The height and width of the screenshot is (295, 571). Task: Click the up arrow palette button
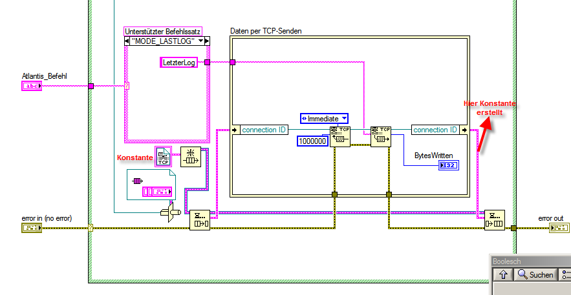503,274
